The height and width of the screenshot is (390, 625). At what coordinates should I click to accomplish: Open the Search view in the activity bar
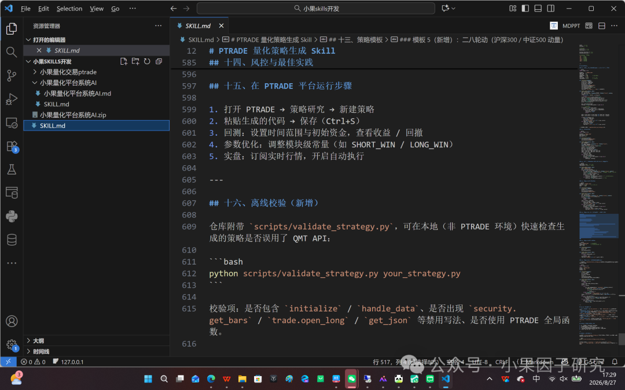click(x=12, y=52)
